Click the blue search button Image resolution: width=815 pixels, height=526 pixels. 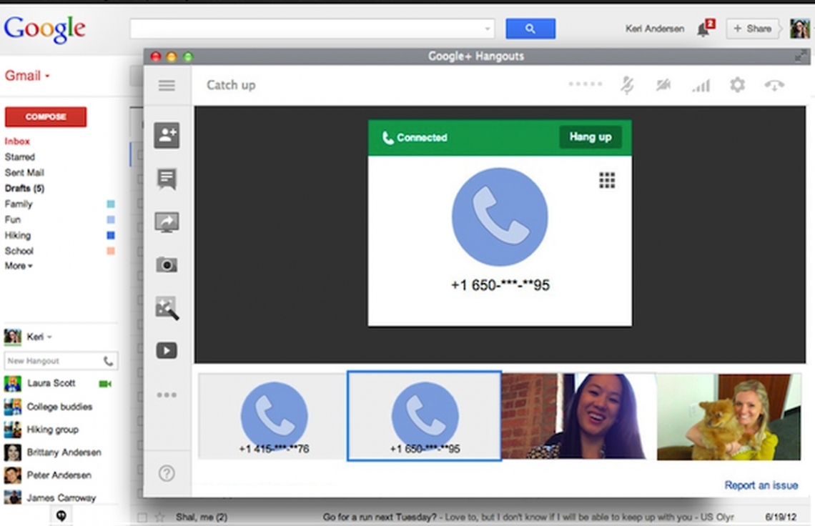(530, 29)
